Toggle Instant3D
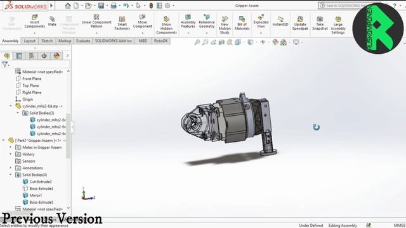Screen dimensions: 406x228 280,22
